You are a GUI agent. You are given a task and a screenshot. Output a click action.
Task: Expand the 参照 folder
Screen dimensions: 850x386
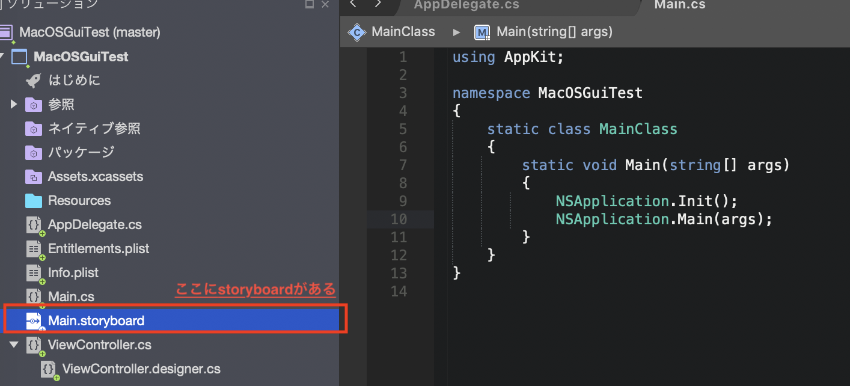14,105
